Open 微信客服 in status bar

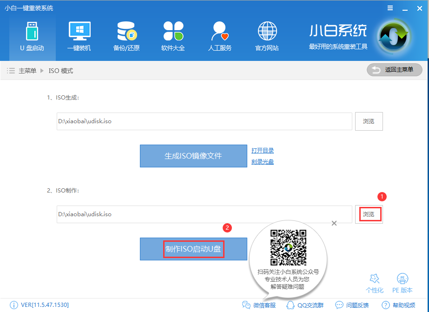tap(259, 305)
